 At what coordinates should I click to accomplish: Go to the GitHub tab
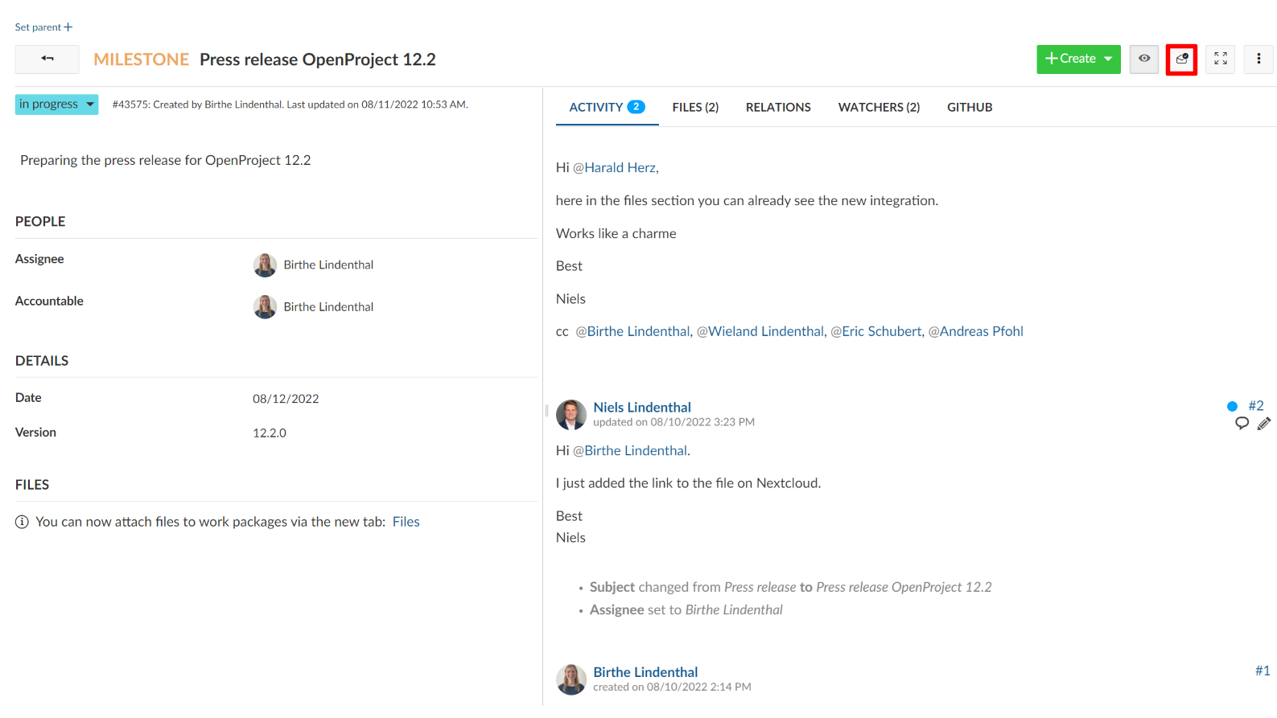tap(969, 107)
